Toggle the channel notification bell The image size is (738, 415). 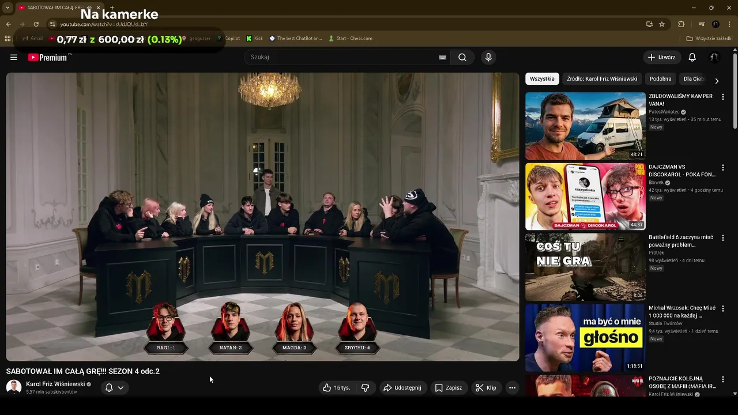[x=109, y=388]
